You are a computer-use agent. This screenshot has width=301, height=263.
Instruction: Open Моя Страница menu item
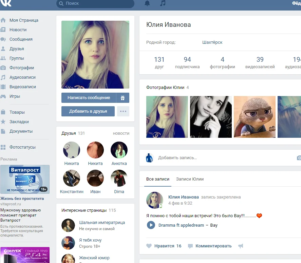(24, 20)
